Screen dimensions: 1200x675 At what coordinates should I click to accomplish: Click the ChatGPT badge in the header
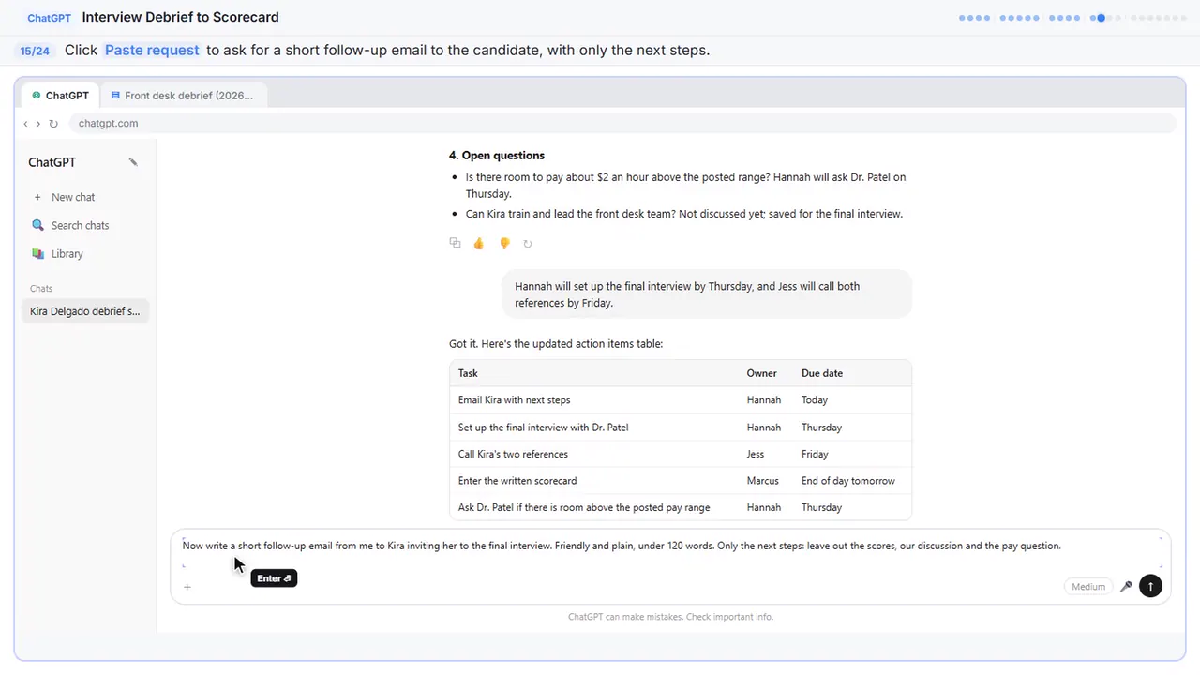50,18
